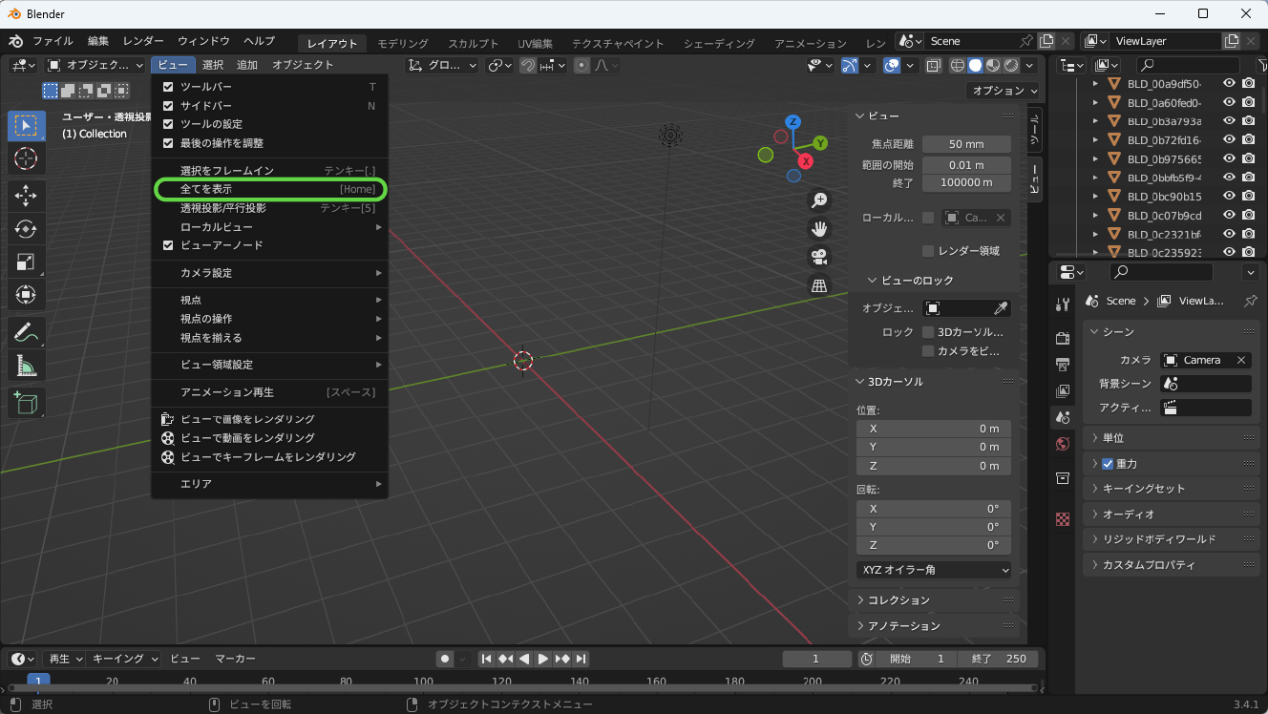The image size is (1268, 714).
Task: Click the red X axis on the navigation gizmo
Action: coord(806,161)
